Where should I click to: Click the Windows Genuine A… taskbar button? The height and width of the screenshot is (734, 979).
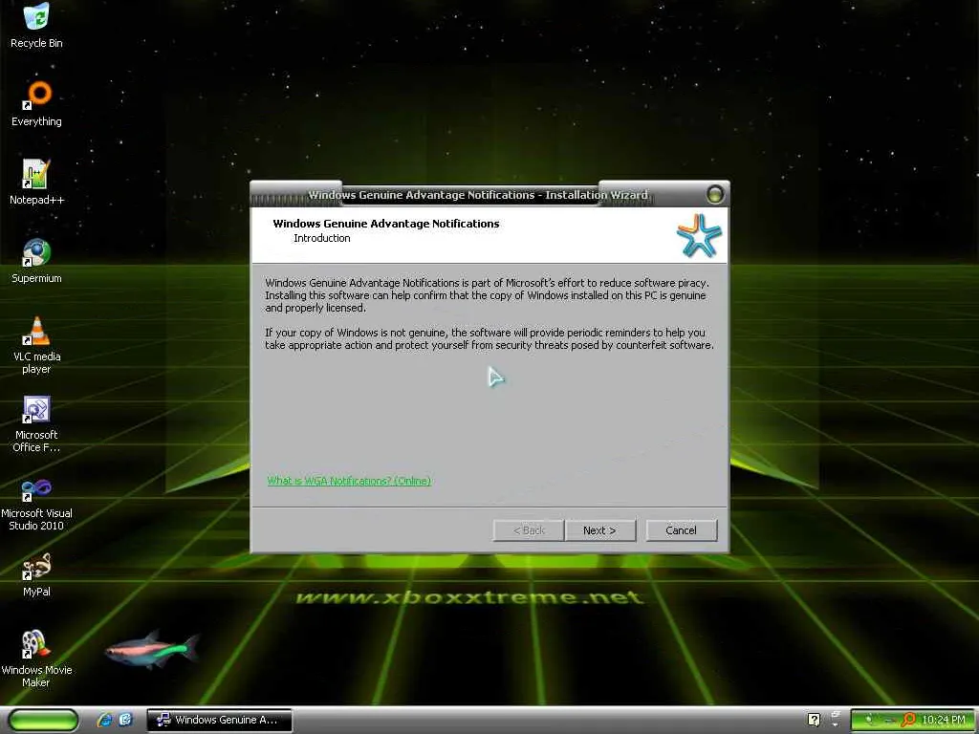[x=219, y=720]
